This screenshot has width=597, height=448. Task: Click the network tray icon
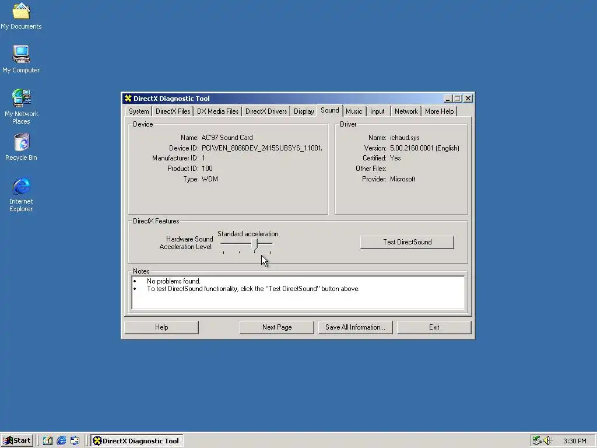tap(537, 441)
